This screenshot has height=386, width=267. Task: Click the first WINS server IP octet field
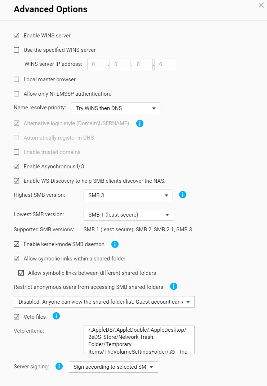click(97, 64)
